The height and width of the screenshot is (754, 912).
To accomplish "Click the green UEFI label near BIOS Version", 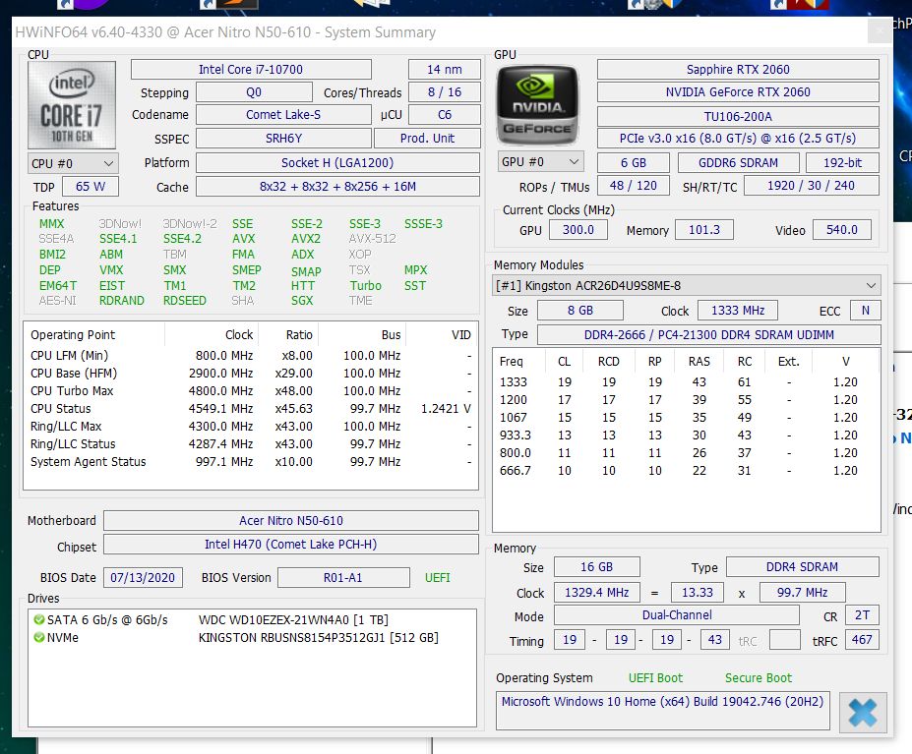I will coord(438,577).
